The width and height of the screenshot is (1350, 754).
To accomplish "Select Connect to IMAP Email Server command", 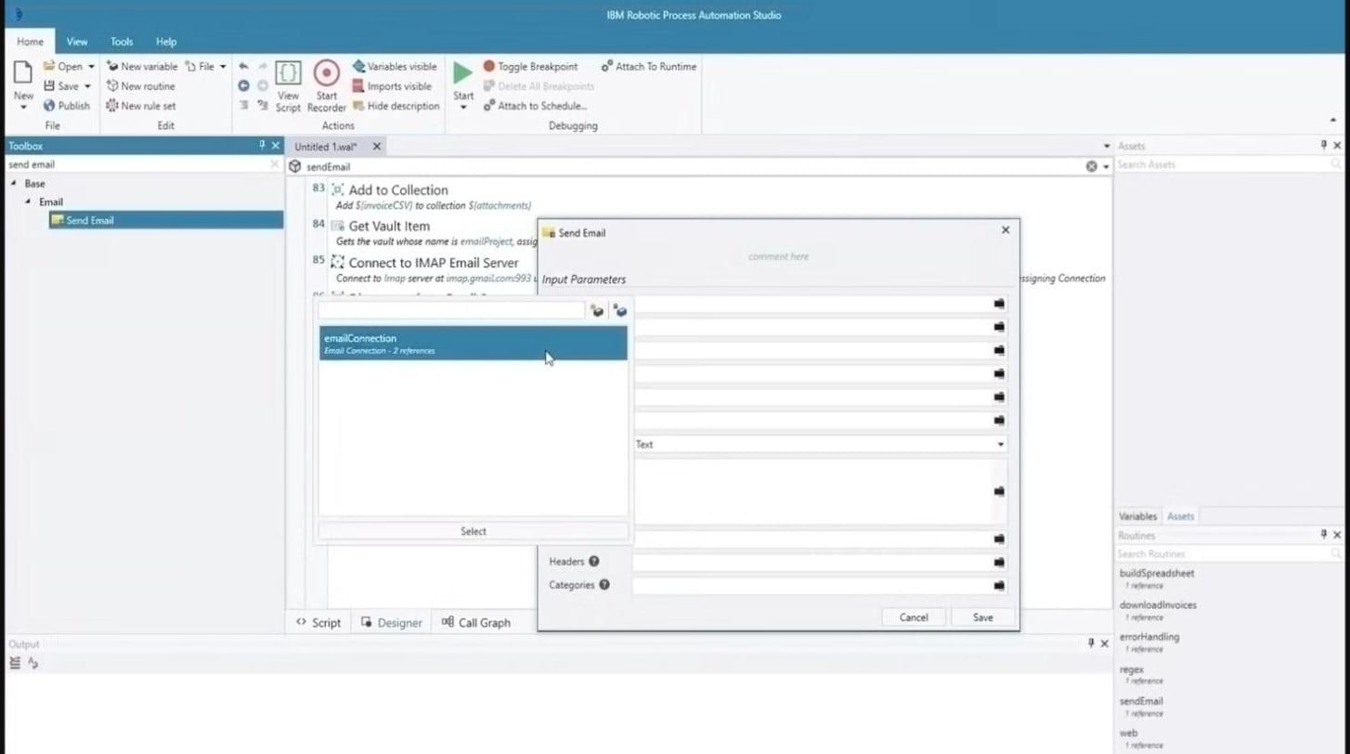I will pos(434,263).
